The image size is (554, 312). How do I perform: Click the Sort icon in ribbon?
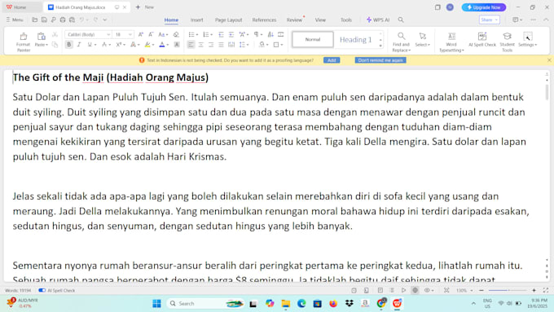tap(270, 35)
